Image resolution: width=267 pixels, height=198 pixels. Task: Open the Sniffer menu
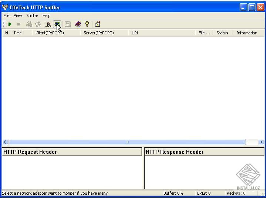point(32,16)
